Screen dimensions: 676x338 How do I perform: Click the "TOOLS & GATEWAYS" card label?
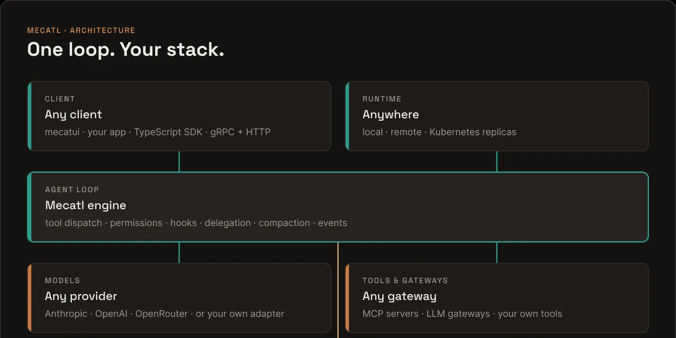pos(405,280)
